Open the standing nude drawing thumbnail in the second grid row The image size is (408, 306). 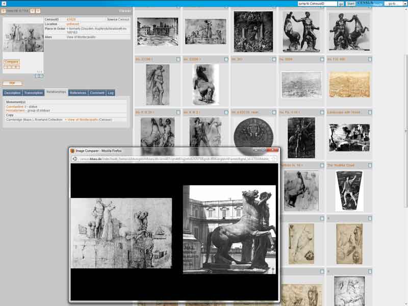pos(158,85)
